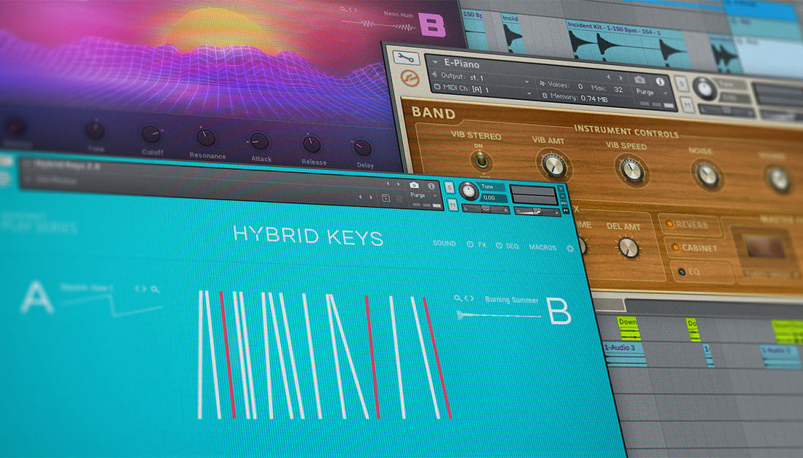The height and width of the screenshot is (458, 803).
Task: Click the Burning Summer preset name
Action: point(511,300)
